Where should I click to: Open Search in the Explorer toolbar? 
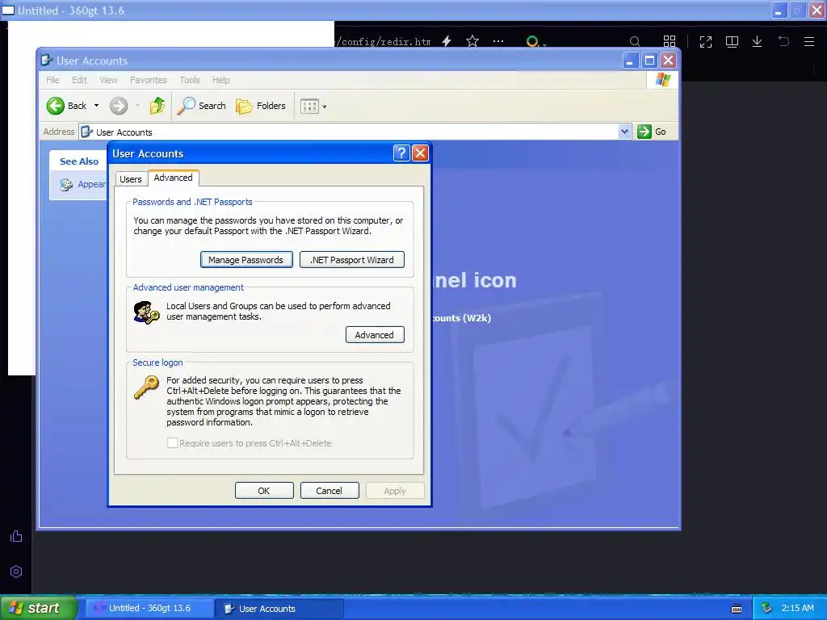click(x=201, y=106)
